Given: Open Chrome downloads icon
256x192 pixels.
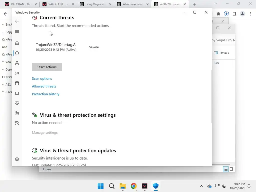Looking at the screenshot, I should tap(226, 14).
